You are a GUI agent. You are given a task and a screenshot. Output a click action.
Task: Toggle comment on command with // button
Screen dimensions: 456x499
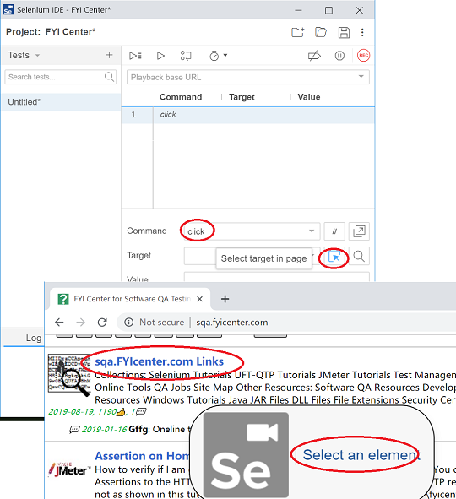pyautogui.click(x=334, y=231)
